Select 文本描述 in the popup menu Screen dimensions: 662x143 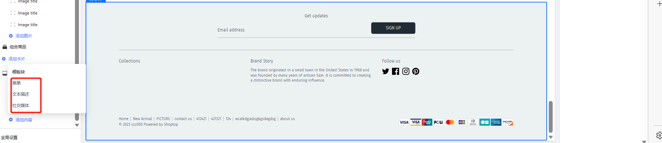(21, 94)
